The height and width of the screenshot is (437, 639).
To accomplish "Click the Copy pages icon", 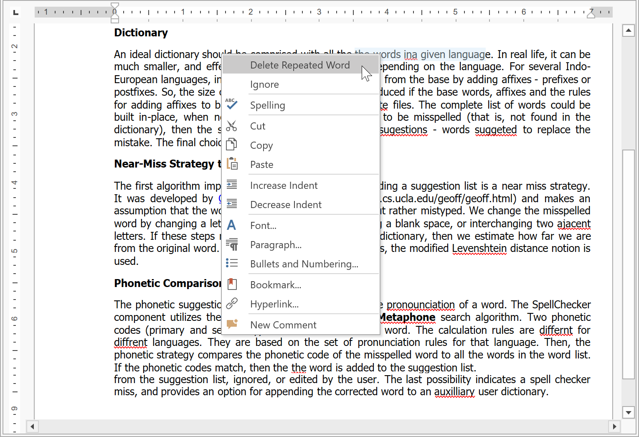I will pos(231,145).
